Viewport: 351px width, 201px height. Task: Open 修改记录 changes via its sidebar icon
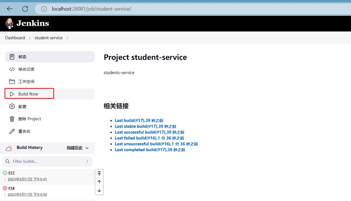pyautogui.click(x=12, y=69)
